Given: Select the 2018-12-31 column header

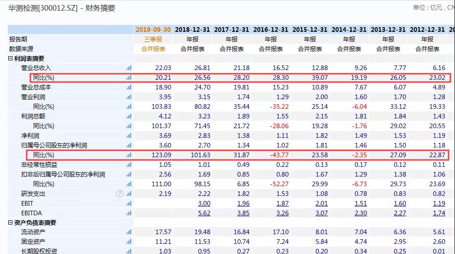Looking at the screenshot, I should pyautogui.click(x=192, y=30).
